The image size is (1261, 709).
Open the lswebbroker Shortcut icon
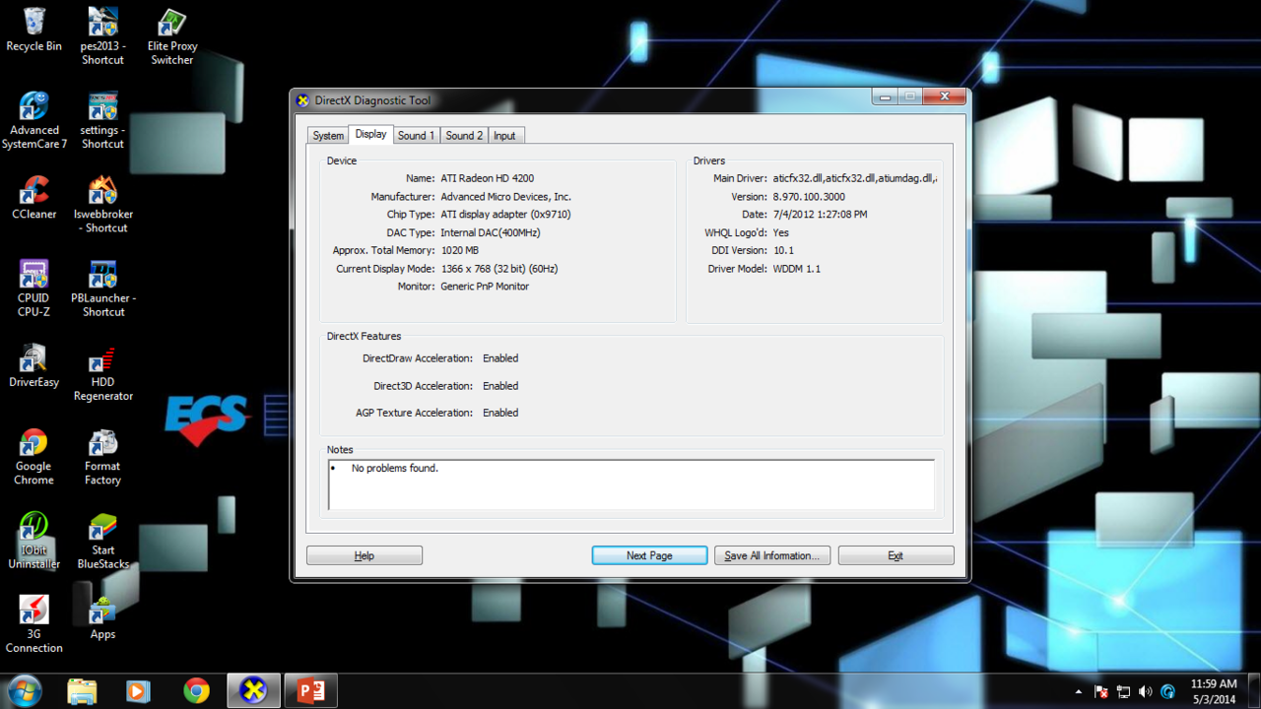click(x=102, y=205)
